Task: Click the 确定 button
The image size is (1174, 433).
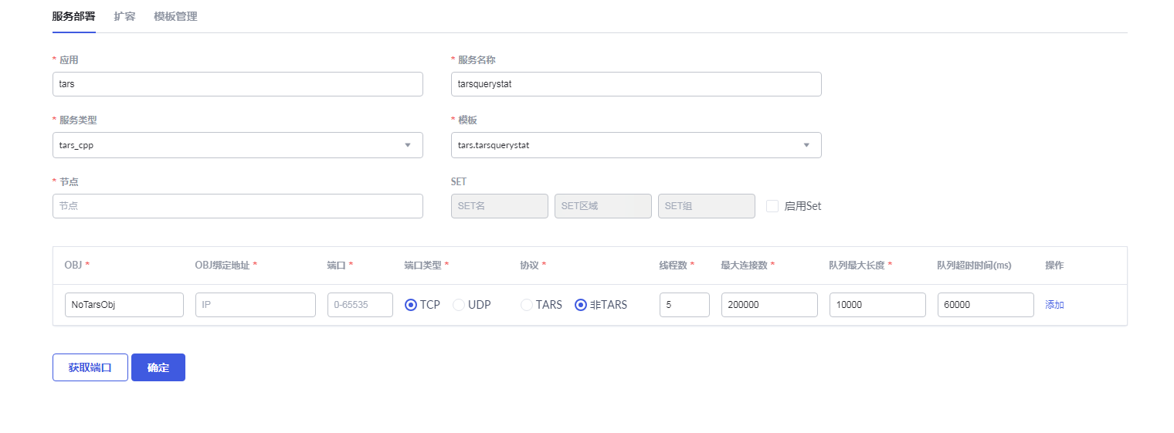Action: coord(158,367)
